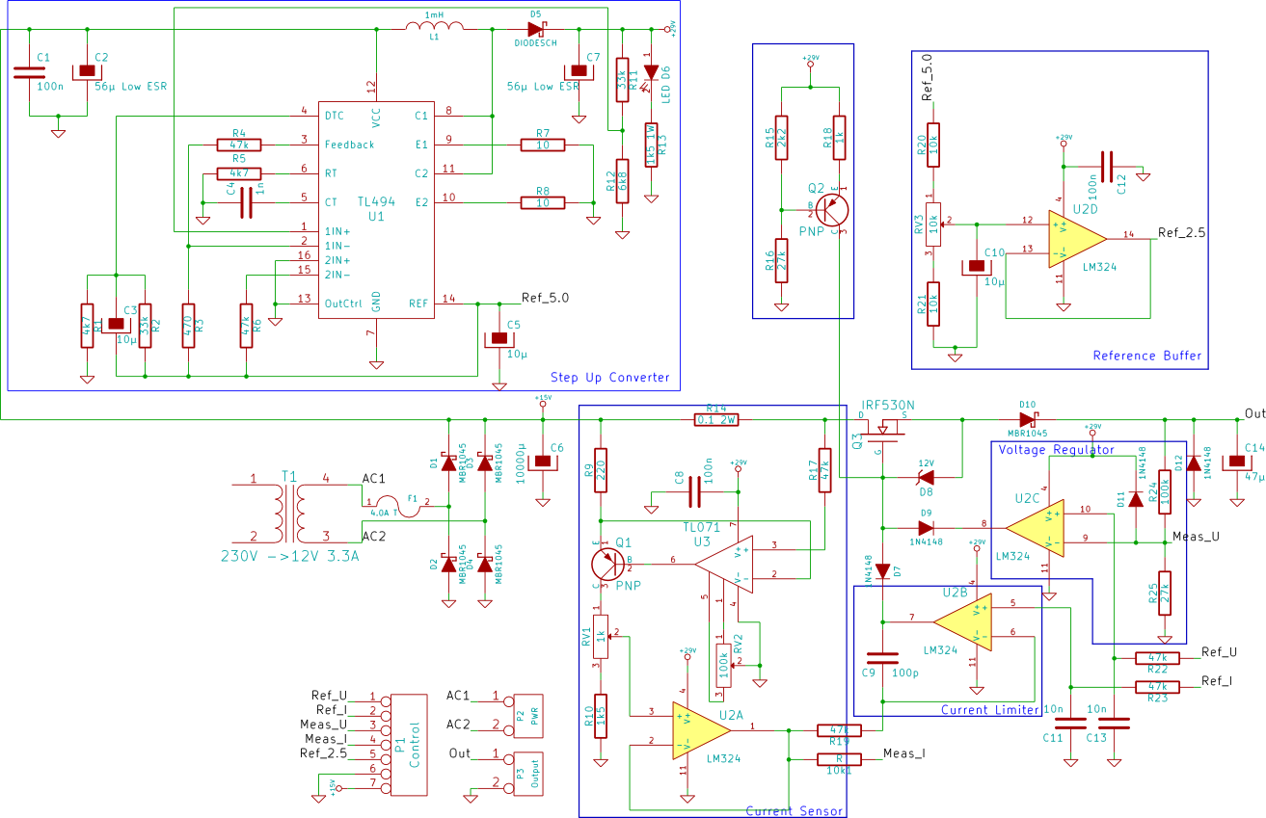Select diode D9 1N4148
Image resolution: width=1266 pixels, height=818 pixels.
[x=926, y=527]
